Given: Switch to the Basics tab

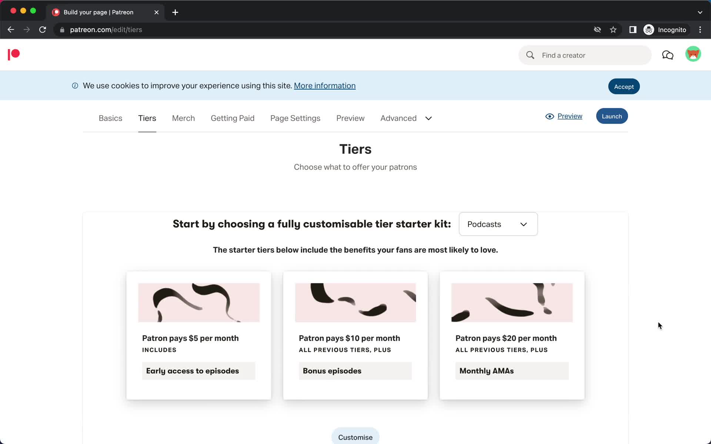Looking at the screenshot, I should coord(111,118).
